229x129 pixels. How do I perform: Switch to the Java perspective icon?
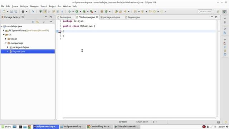[x=224, y=11]
